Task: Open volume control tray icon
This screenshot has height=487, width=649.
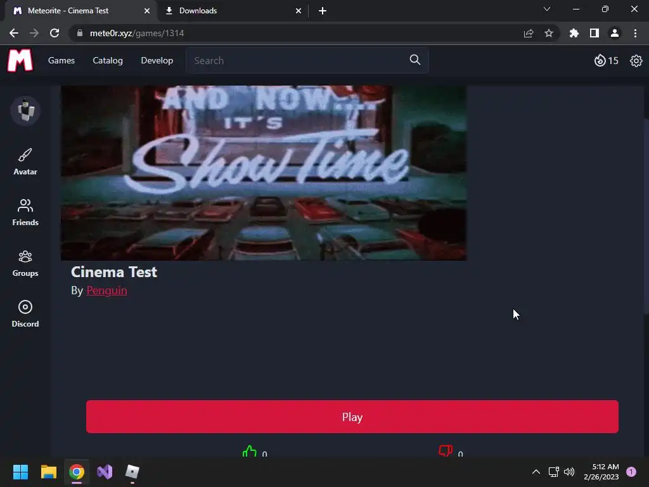Action: click(569, 472)
